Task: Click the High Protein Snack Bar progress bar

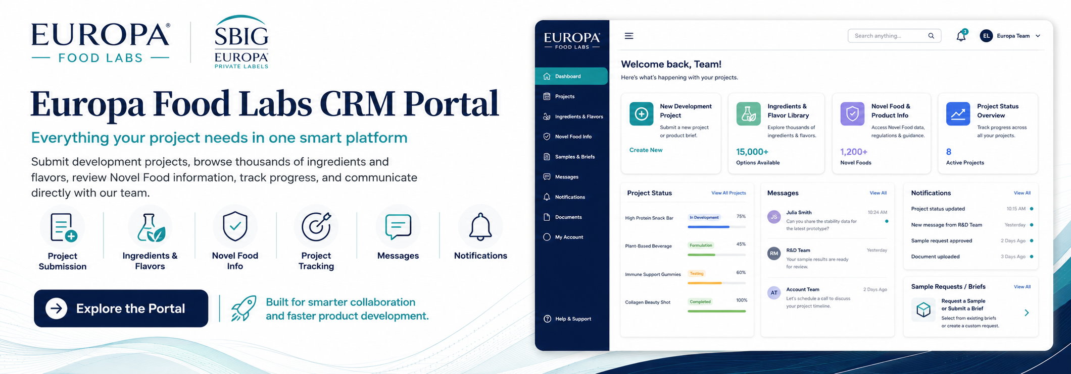Action: point(716,227)
